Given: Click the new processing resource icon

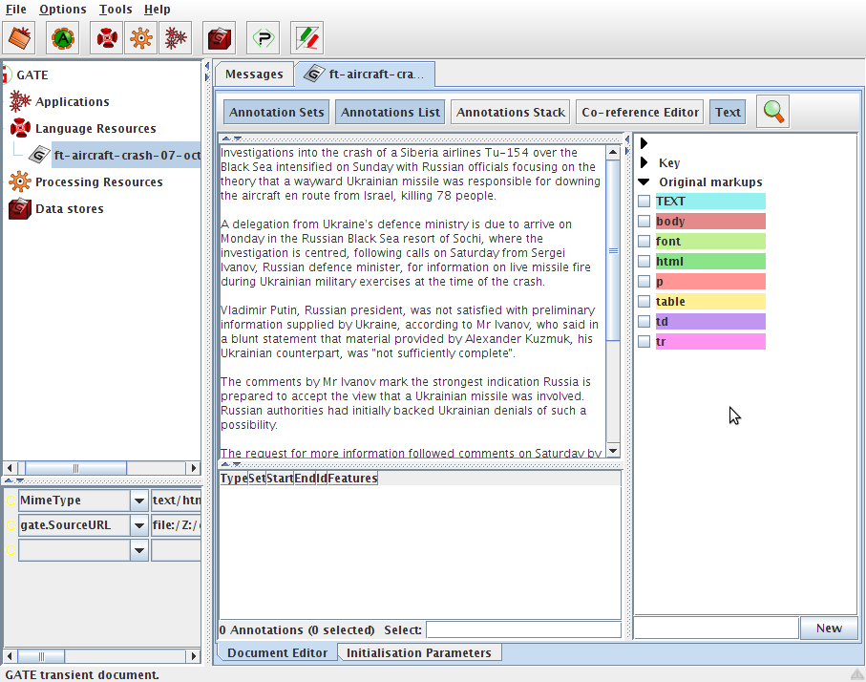Looking at the screenshot, I should tap(140, 38).
